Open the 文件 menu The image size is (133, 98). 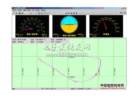15,10
